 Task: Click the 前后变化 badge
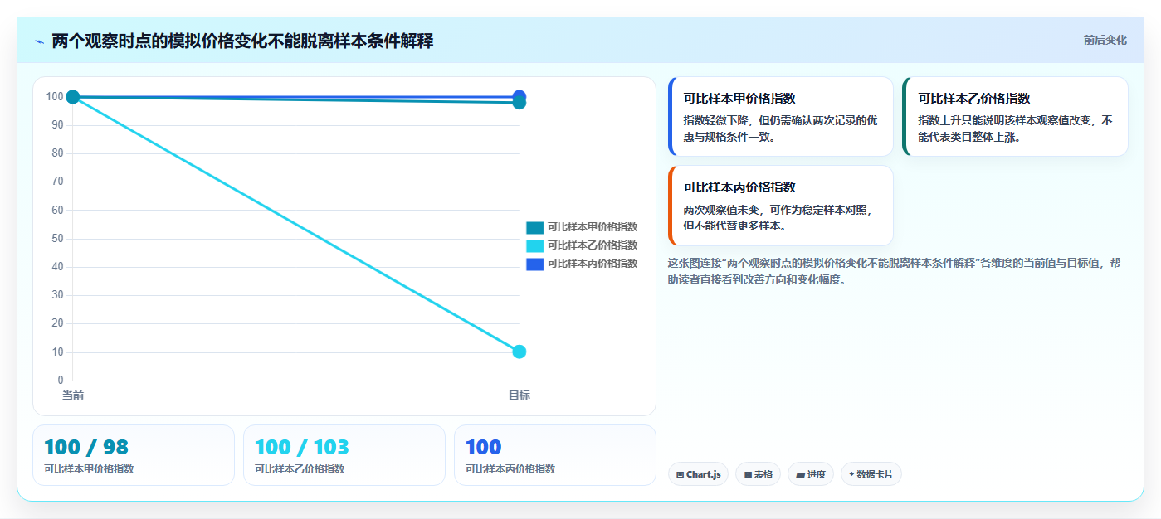click(1105, 40)
